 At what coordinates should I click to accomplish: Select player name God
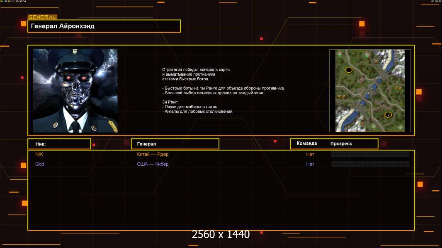(39, 164)
